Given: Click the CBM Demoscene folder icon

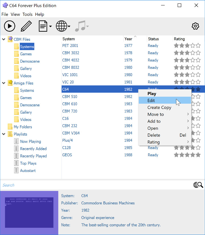Looking at the screenshot, I should tap(16, 61).
